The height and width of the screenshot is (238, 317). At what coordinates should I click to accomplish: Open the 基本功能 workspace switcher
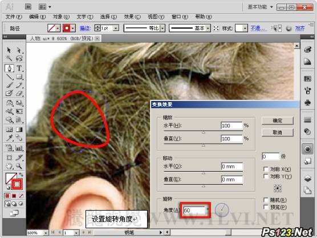click(x=261, y=7)
